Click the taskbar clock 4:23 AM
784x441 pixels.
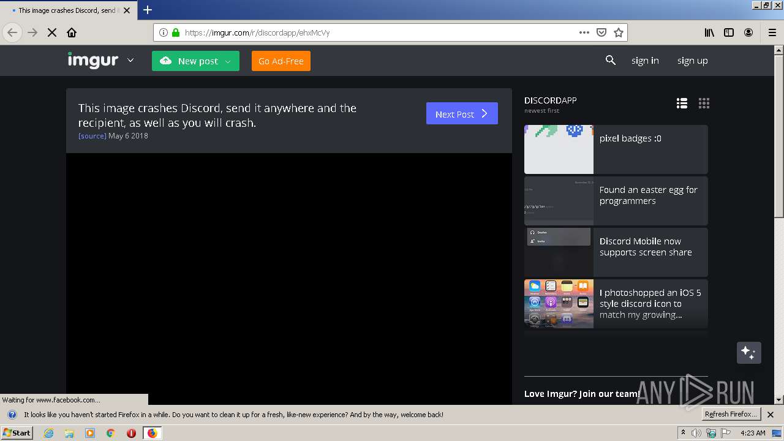tap(753, 433)
